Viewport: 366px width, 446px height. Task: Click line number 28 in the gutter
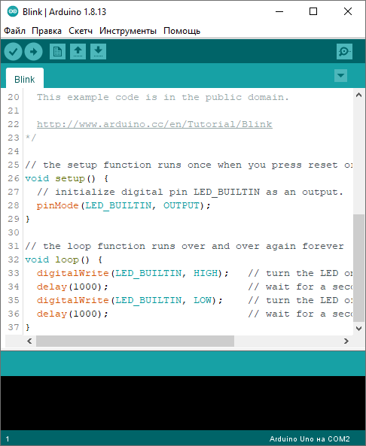pyautogui.click(x=14, y=205)
